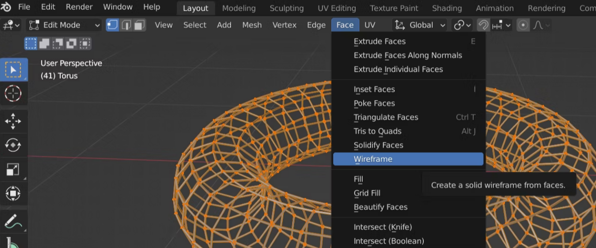
Task: Switch to the Modeling workspace tab
Action: coord(239,8)
